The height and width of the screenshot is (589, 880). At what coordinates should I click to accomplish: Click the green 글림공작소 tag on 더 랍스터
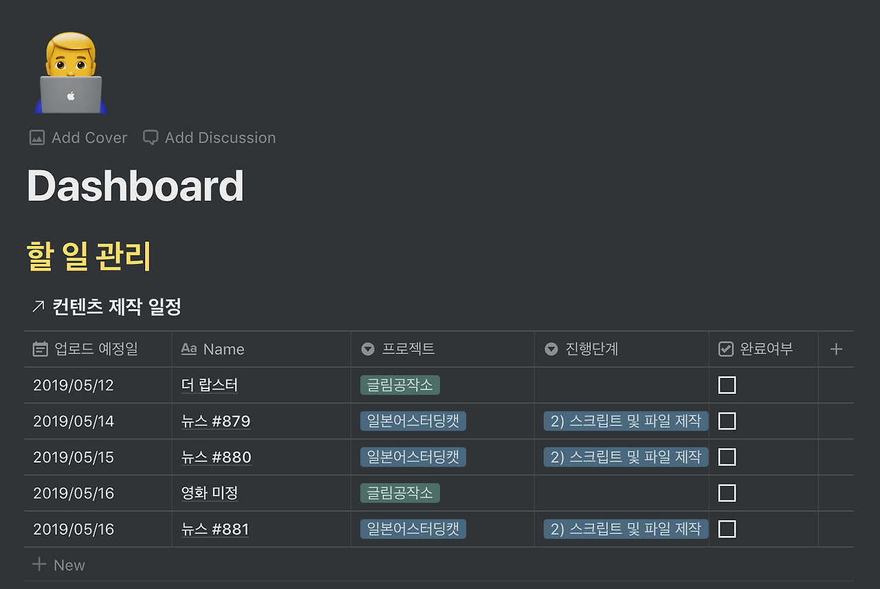point(399,385)
